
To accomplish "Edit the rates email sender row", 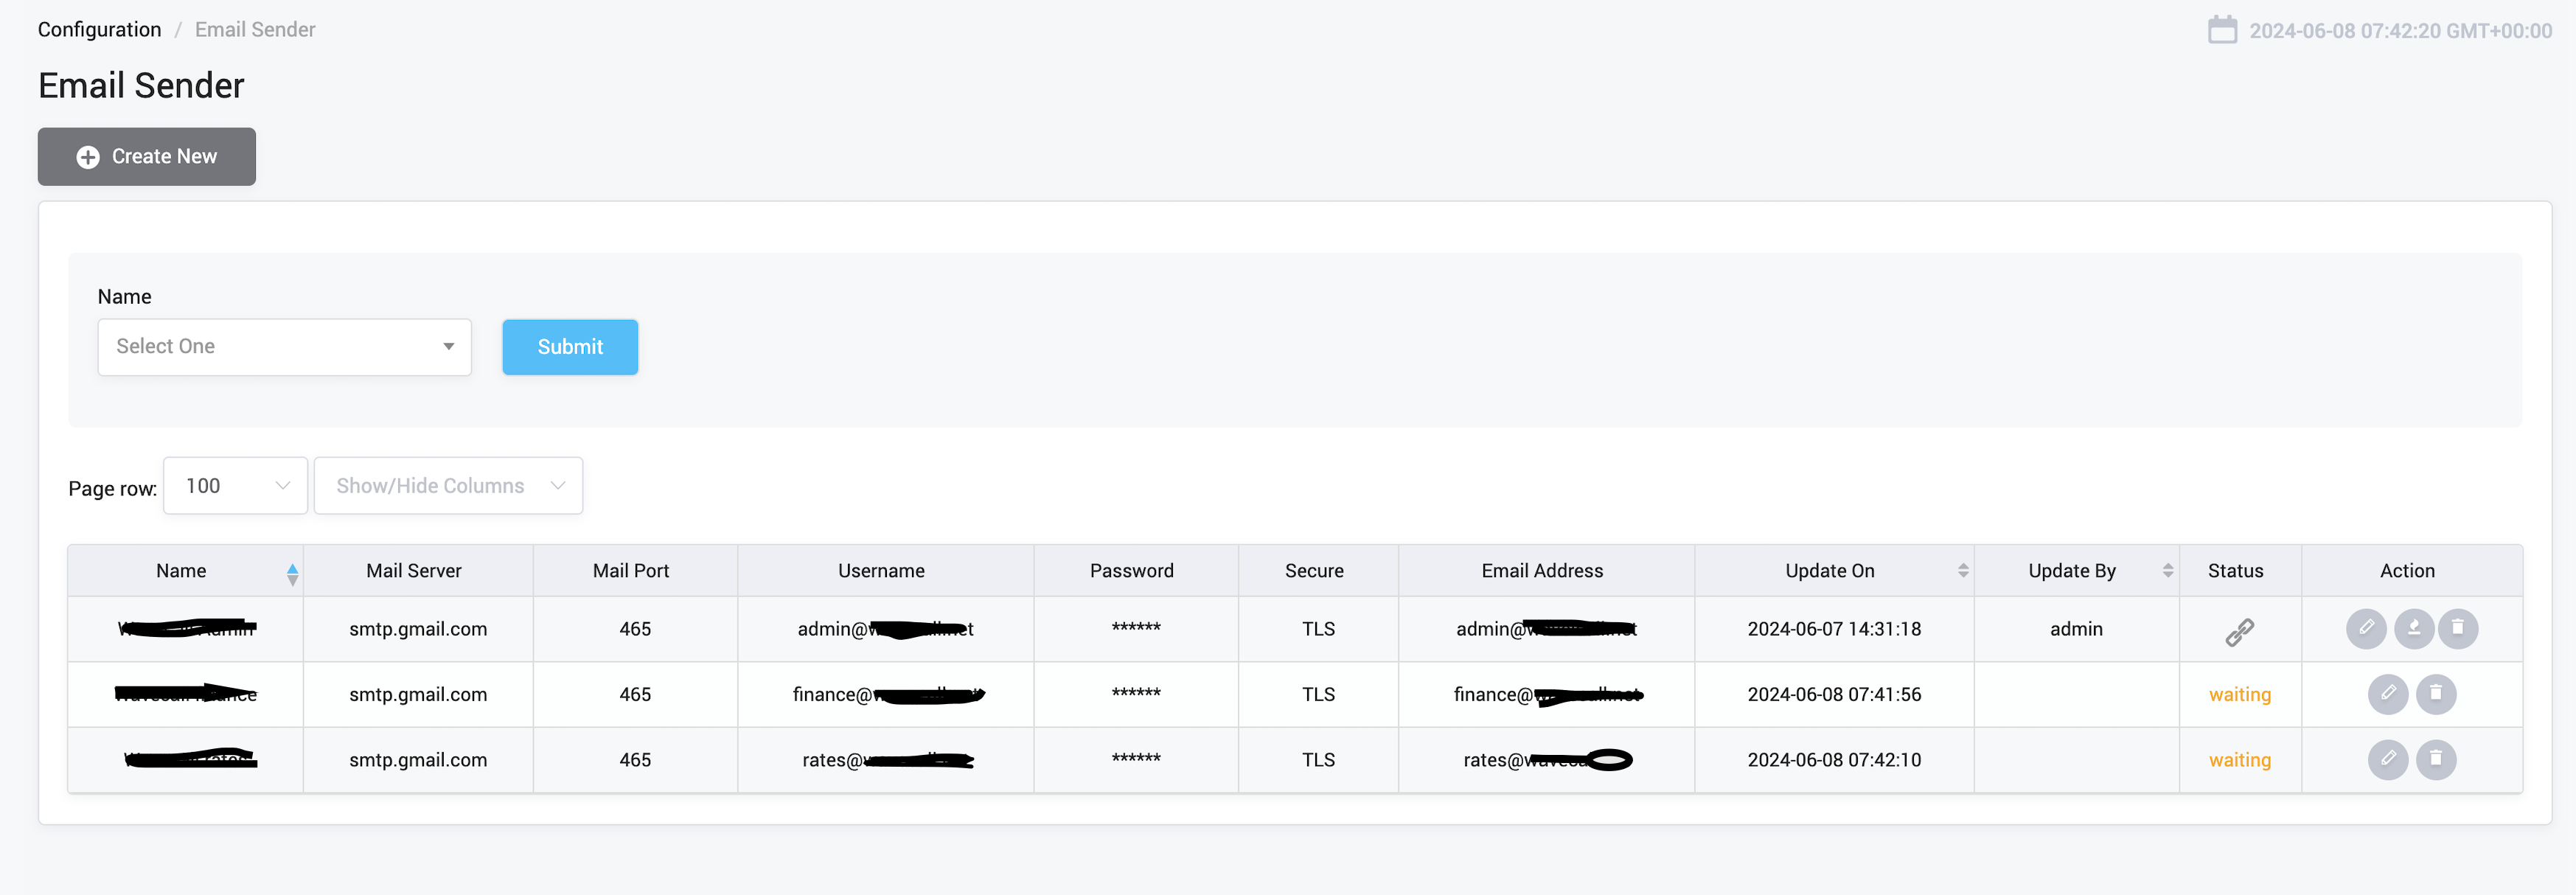I will point(2387,760).
